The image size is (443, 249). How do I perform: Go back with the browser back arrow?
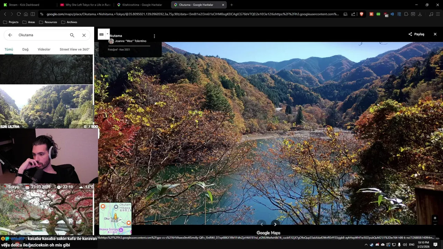(5, 14)
